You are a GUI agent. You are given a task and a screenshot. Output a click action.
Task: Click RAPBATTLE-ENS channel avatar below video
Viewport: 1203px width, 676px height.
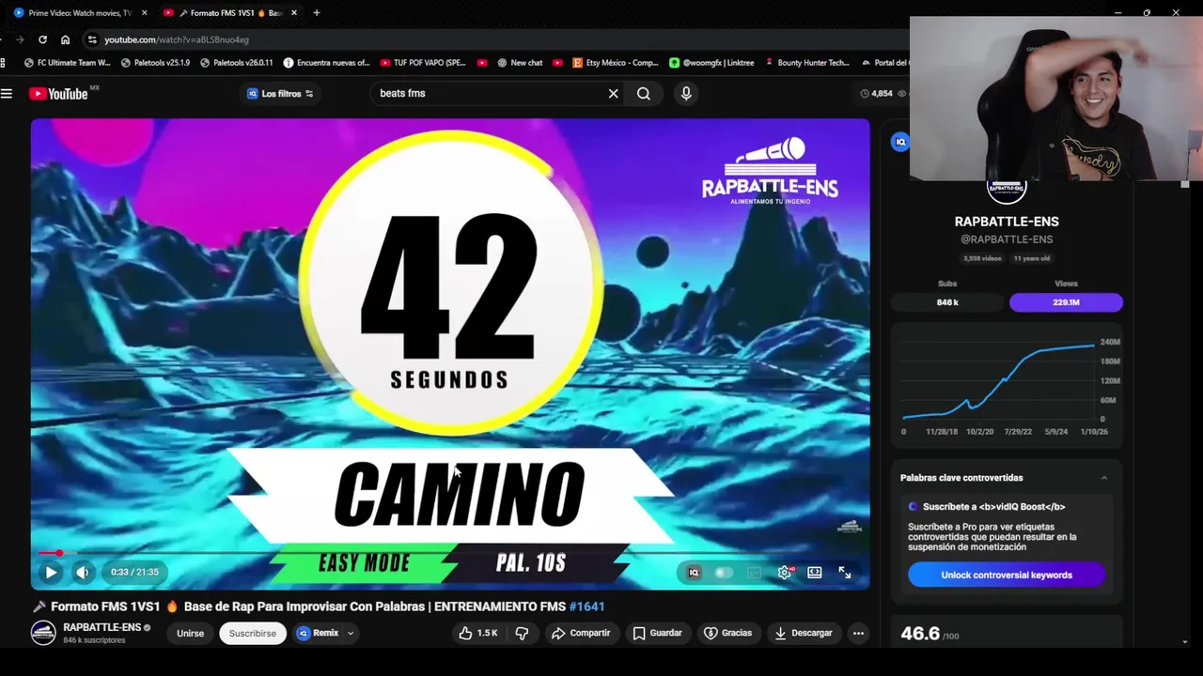43,633
